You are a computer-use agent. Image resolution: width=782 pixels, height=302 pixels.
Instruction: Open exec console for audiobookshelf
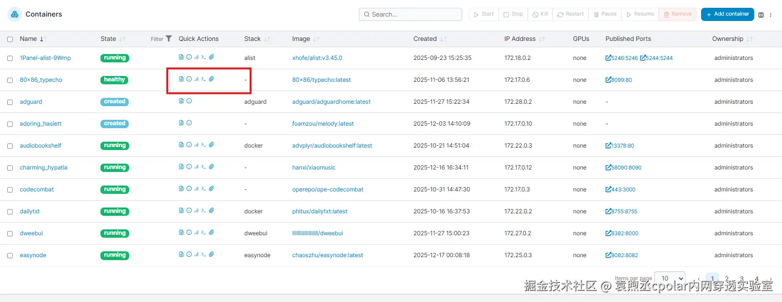[204, 145]
